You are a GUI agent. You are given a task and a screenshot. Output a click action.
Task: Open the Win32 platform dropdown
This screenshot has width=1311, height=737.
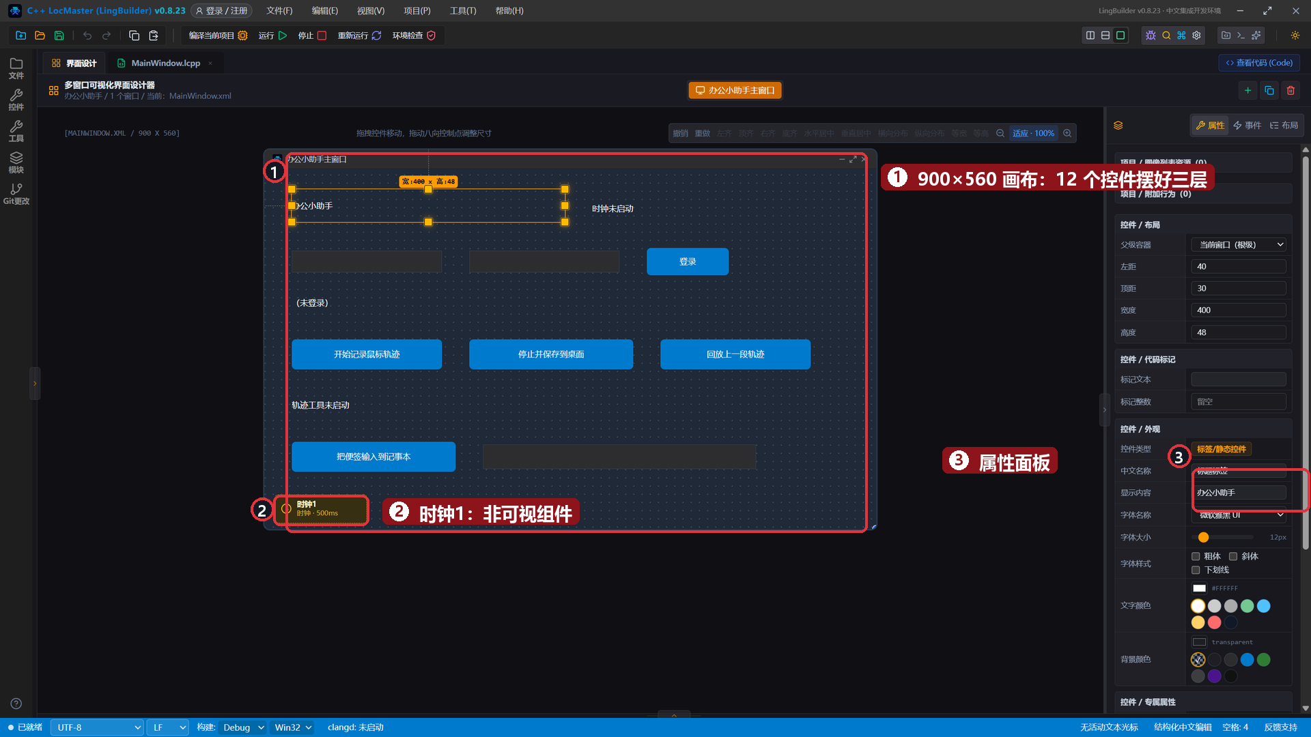click(x=292, y=727)
